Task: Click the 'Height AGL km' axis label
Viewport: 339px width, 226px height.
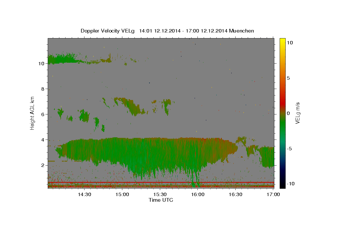Action: 32,113
